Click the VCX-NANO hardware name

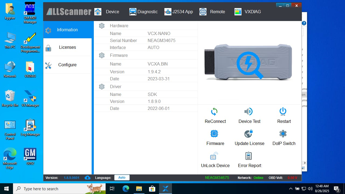tap(159, 33)
